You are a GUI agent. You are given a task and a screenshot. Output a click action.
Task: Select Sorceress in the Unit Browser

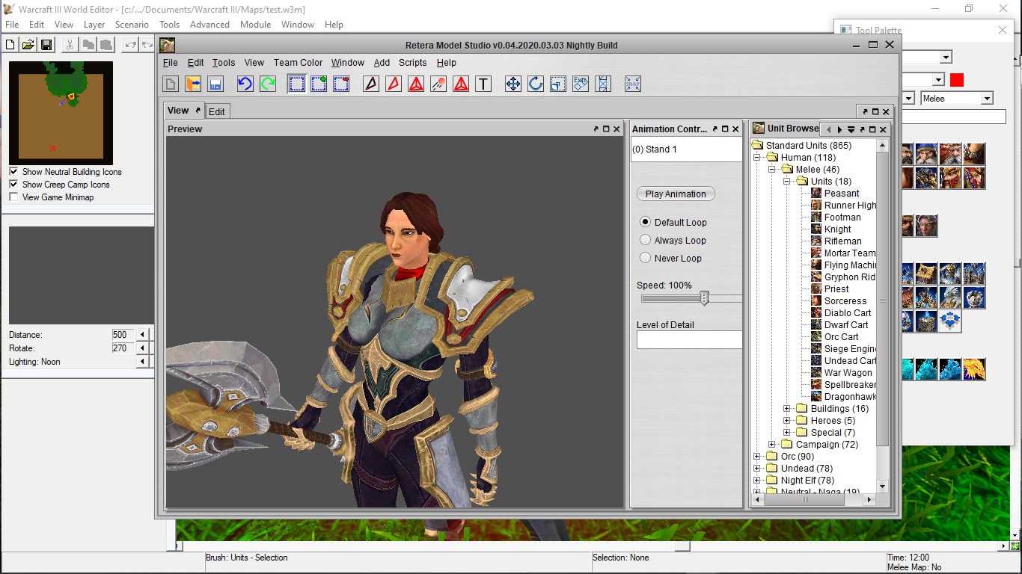[845, 301]
